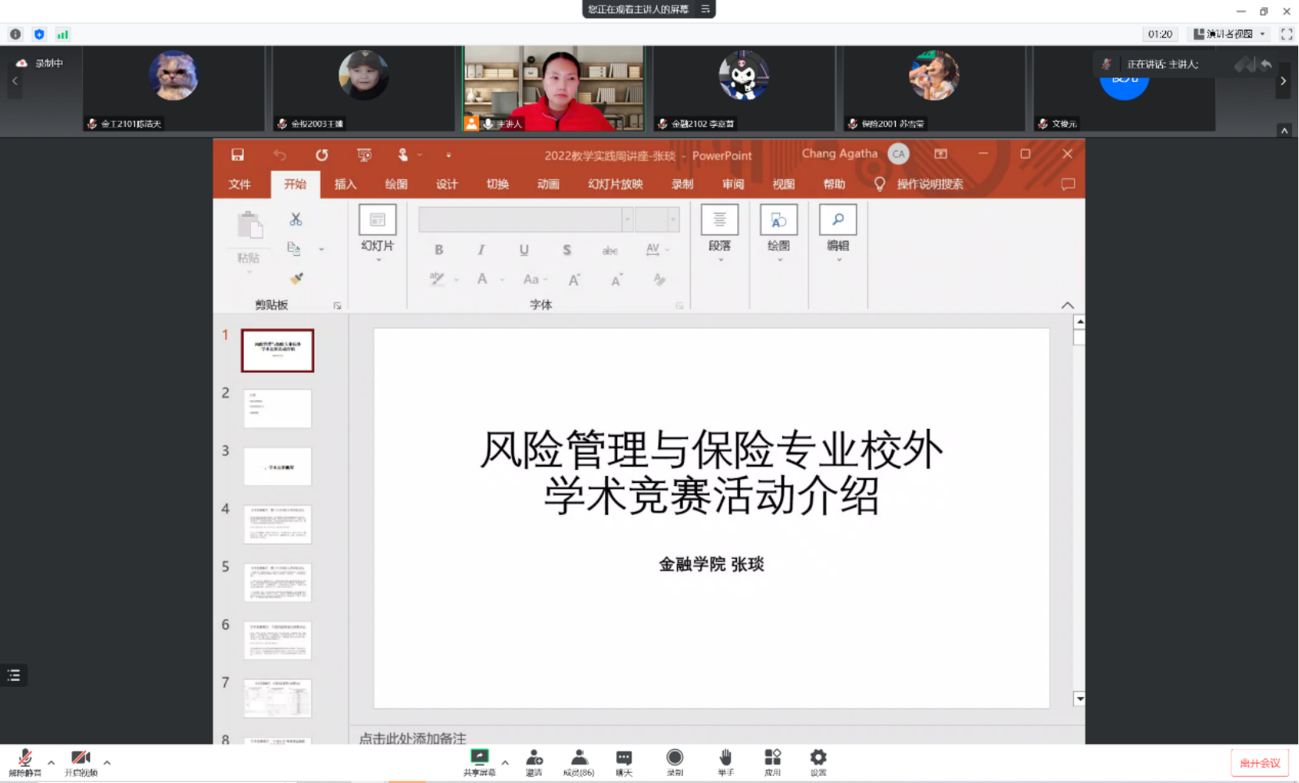The height and width of the screenshot is (783, 1299).
Task: Open the Chat panel
Action: coord(624,762)
